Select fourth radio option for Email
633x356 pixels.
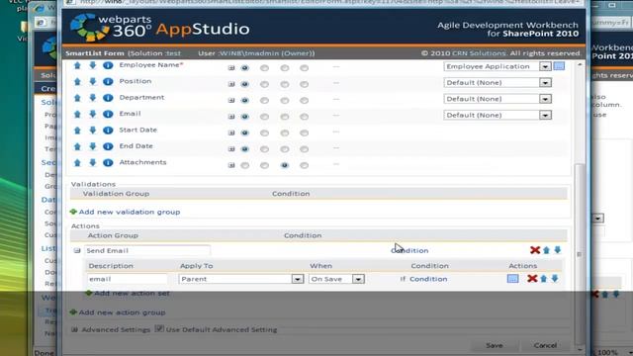[305, 117]
